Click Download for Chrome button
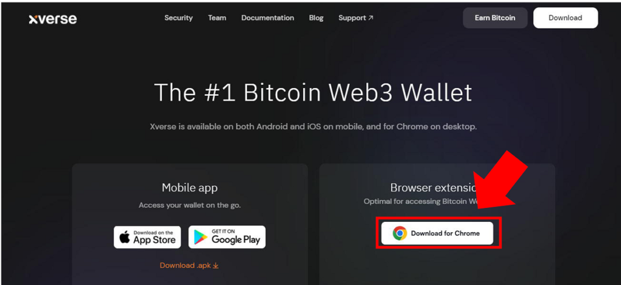The height and width of the screenshot is (285, 621). click(x=437, y=233)
